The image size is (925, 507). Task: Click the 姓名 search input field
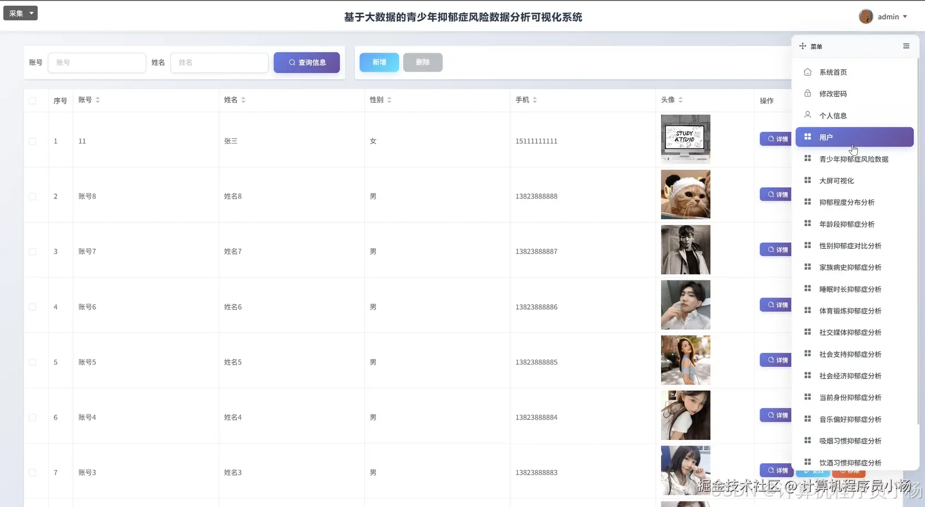pos(220,63)
